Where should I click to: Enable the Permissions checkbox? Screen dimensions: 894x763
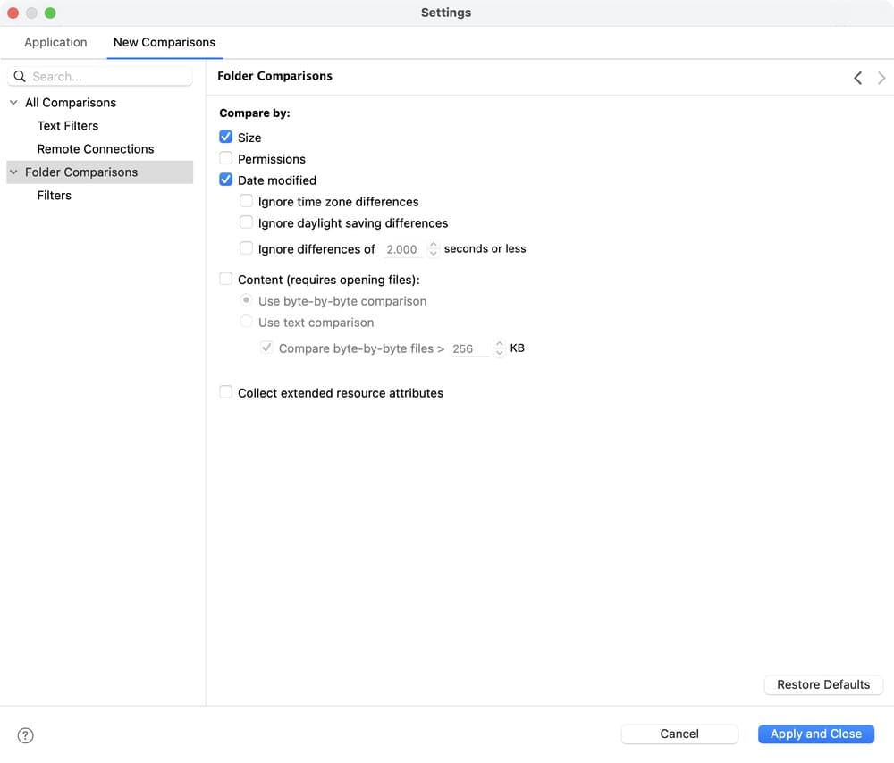coord(226,158)
